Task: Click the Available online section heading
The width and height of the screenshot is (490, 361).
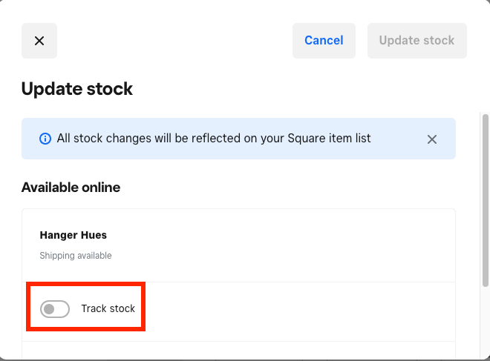Action: click(x=71, y=188)
